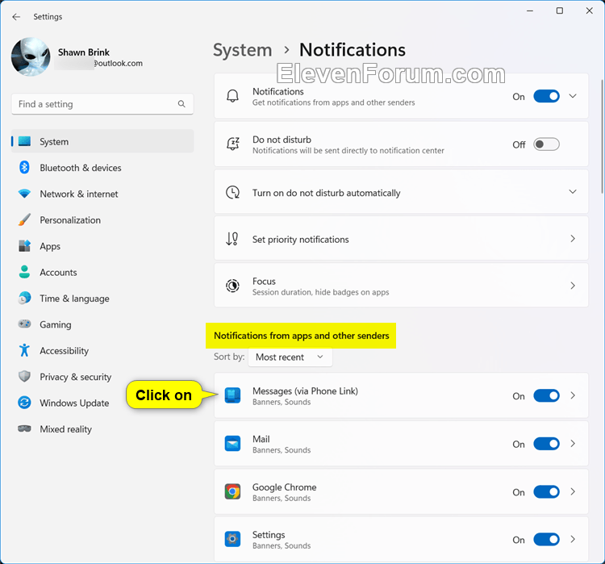Click the Settings app gear icon

232,539
